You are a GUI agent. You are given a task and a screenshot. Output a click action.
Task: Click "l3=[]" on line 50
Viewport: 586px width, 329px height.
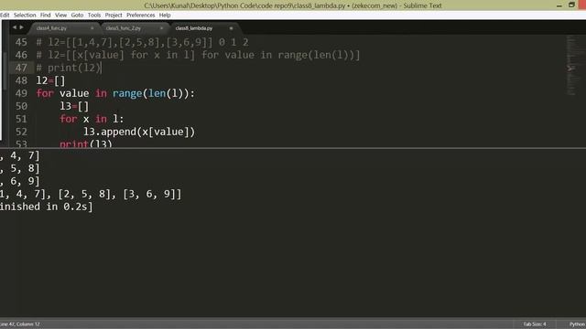click(74, 106)
